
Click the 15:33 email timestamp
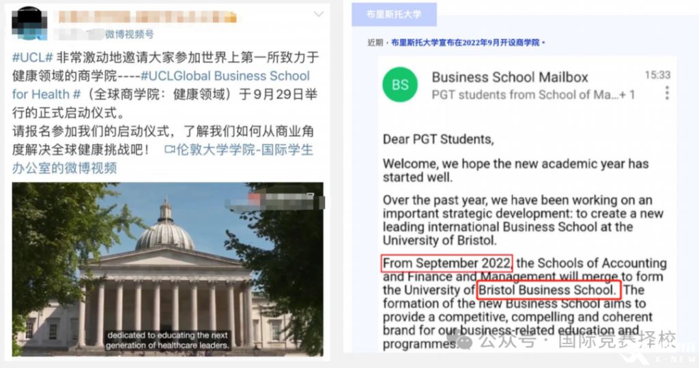click(657, 75)
